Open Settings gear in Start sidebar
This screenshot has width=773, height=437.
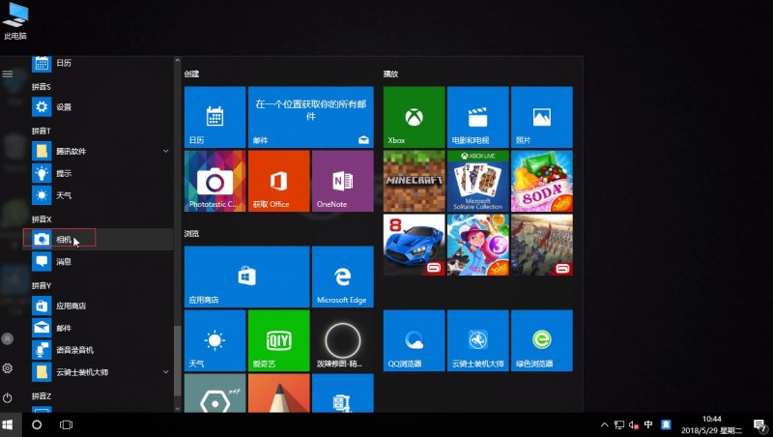[x=8, y=368]
